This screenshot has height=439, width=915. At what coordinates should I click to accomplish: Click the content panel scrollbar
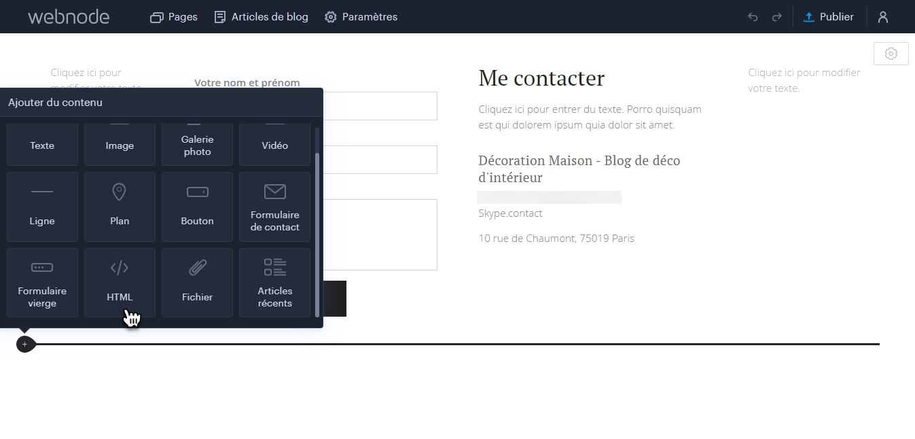tap(317, 231)
